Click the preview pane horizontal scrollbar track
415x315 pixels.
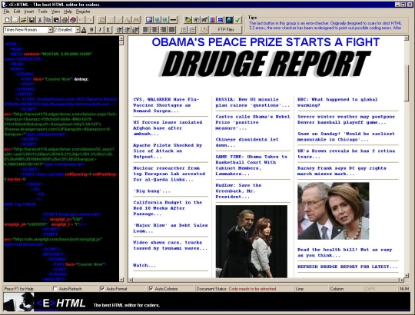point(266,280)
